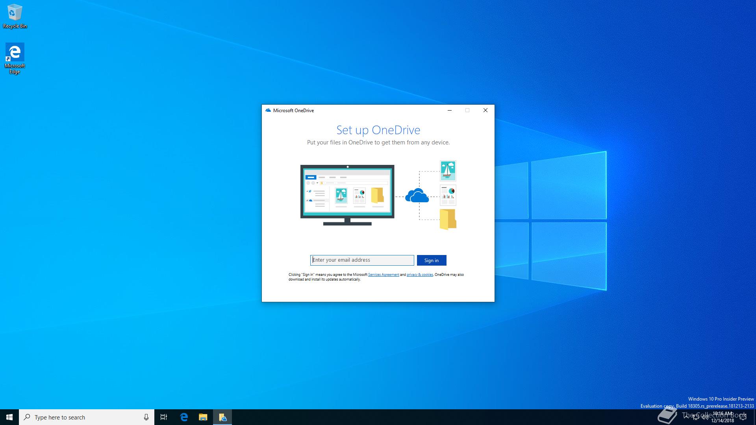The image size is (756, 425).
Task: Minimize the Microsoft OneDrive setup window
Action: coord(449,111)
